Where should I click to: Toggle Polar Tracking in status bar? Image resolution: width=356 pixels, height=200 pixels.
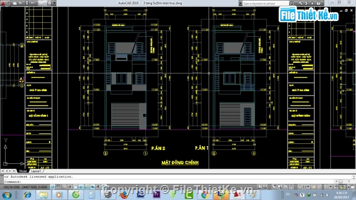[x=70, y=187]
